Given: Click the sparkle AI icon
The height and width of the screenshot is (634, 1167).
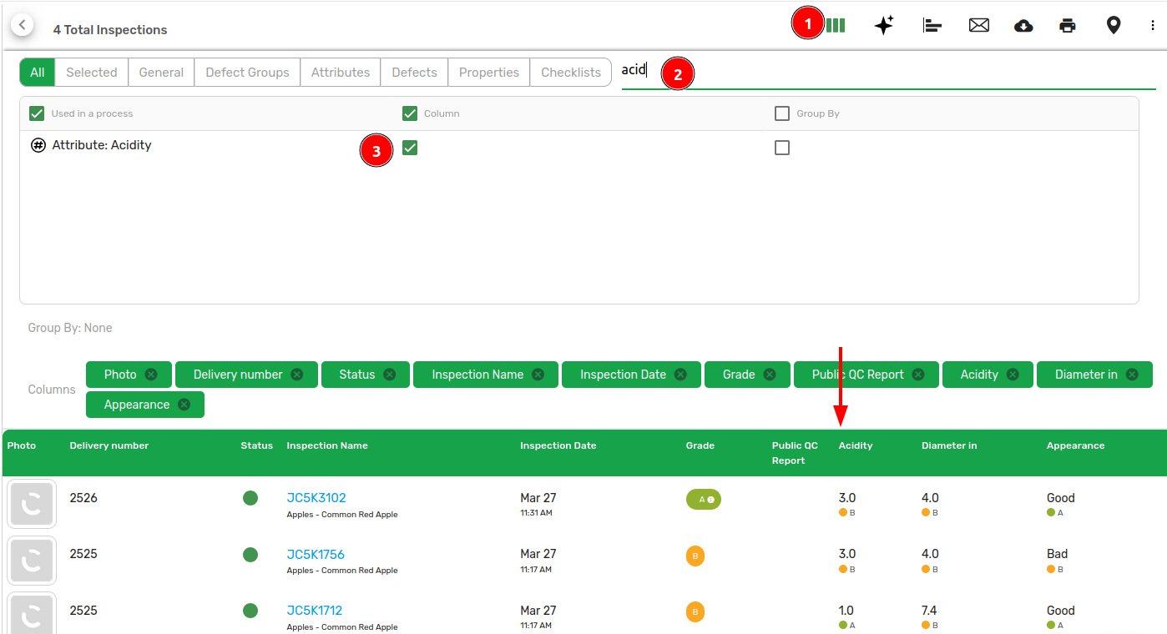Looking at the screenshot, I should [x=884, y=26].
